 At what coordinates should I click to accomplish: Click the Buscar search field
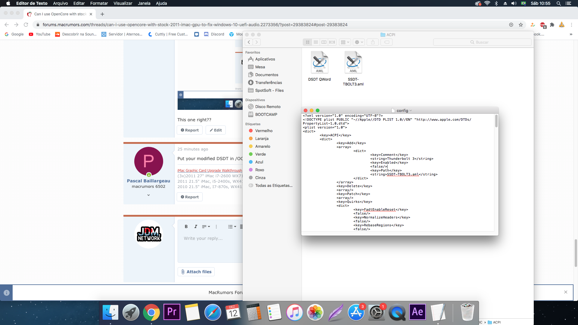click(x=482, y=42)
